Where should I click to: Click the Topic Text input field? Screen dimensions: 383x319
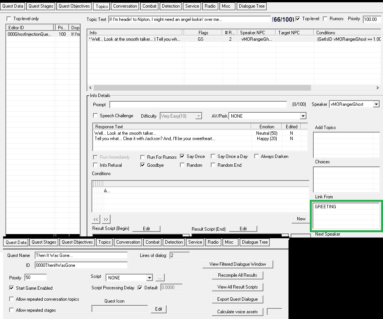pos(189,19)
